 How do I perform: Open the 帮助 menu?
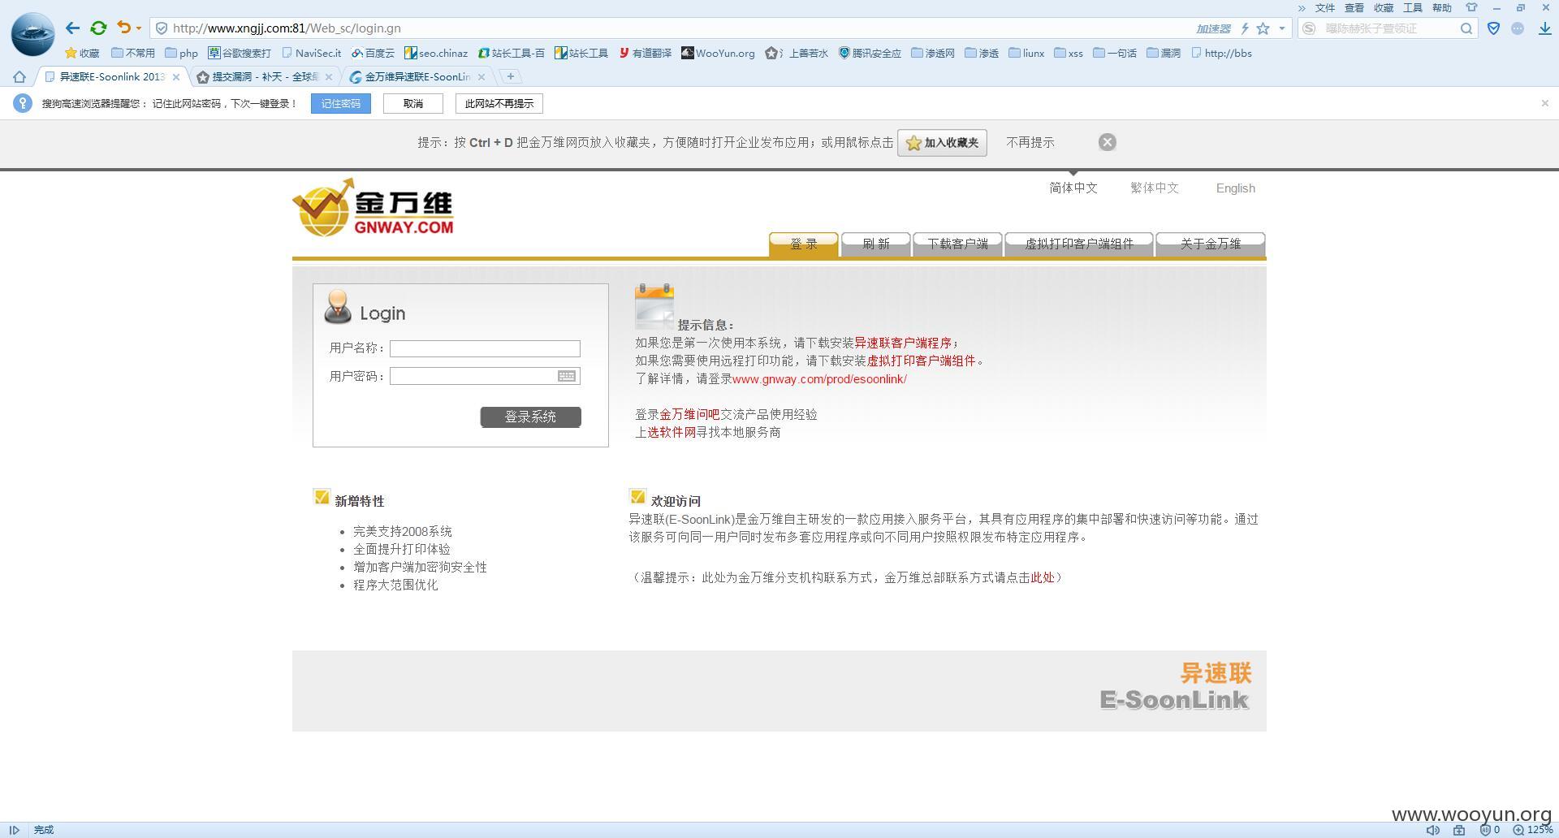click(1442, 8)
